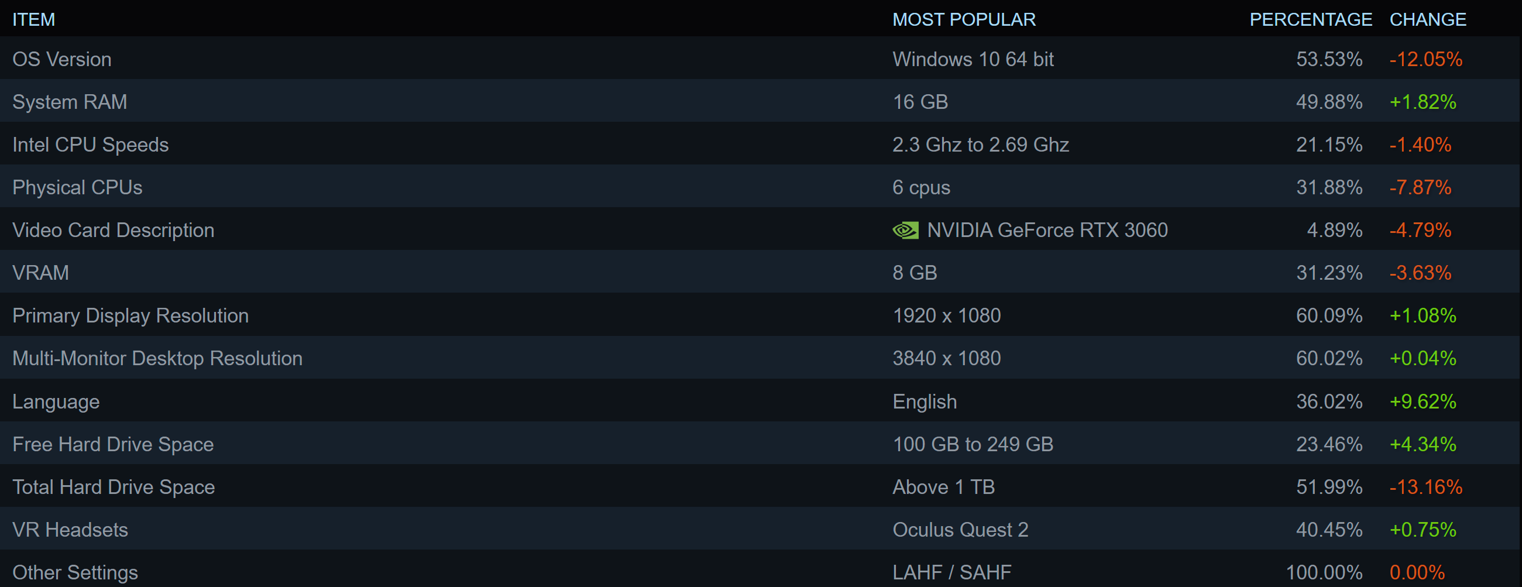Expand the System RAM row
The width and height of the screenshot is (1522, 587).
click(70, 102)
